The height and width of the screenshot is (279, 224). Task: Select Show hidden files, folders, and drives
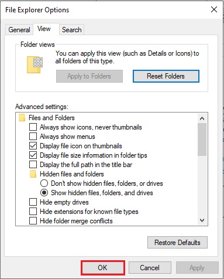coord(44,193)
